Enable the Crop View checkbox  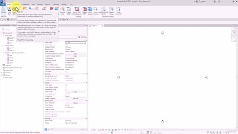(x=66, y=85)
